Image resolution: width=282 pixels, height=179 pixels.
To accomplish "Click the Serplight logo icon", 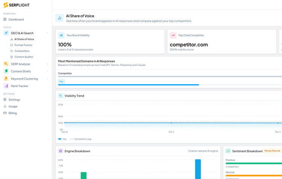I will (x=6, y=5).
